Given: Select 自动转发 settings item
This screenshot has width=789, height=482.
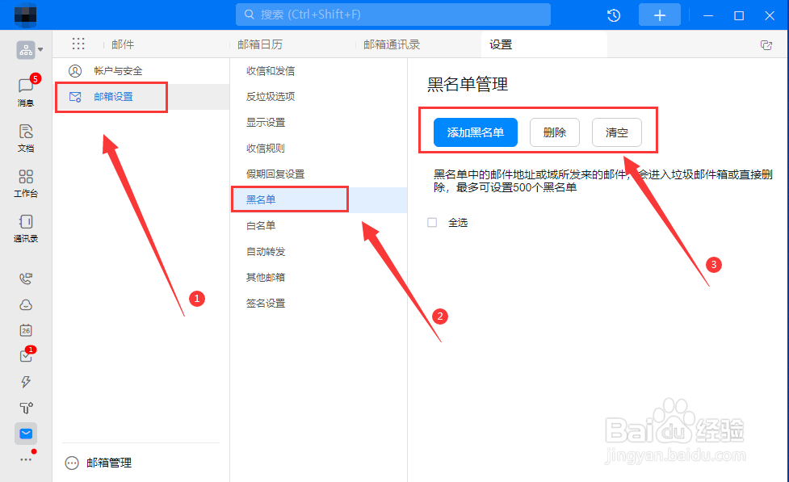Looking at the screenshot, I should 319,252.
